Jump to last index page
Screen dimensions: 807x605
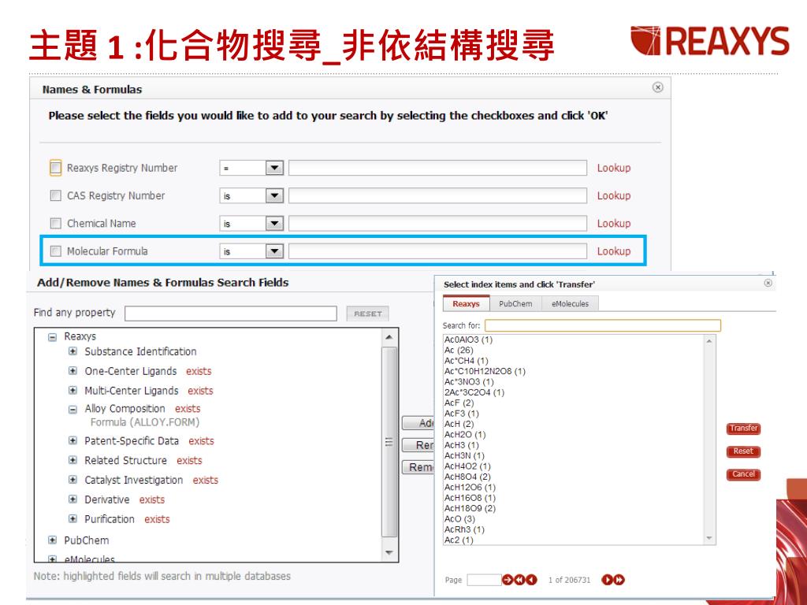click(619, 580)
